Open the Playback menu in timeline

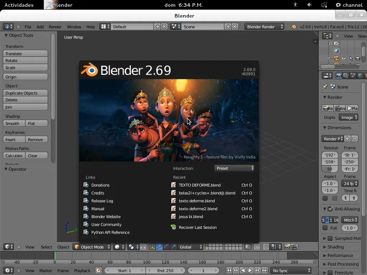[82, 271]
